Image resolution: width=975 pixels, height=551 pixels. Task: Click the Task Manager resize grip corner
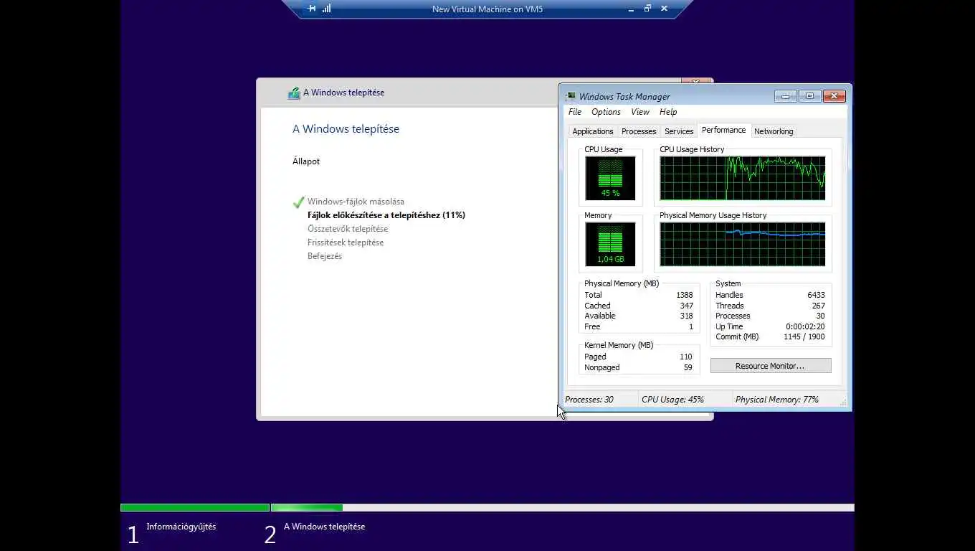pyautogui.click(x=843, y=402)
